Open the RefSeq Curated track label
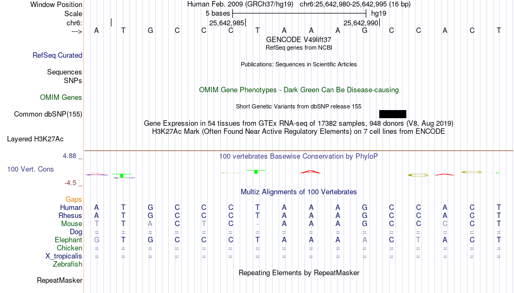 [57, 55]
